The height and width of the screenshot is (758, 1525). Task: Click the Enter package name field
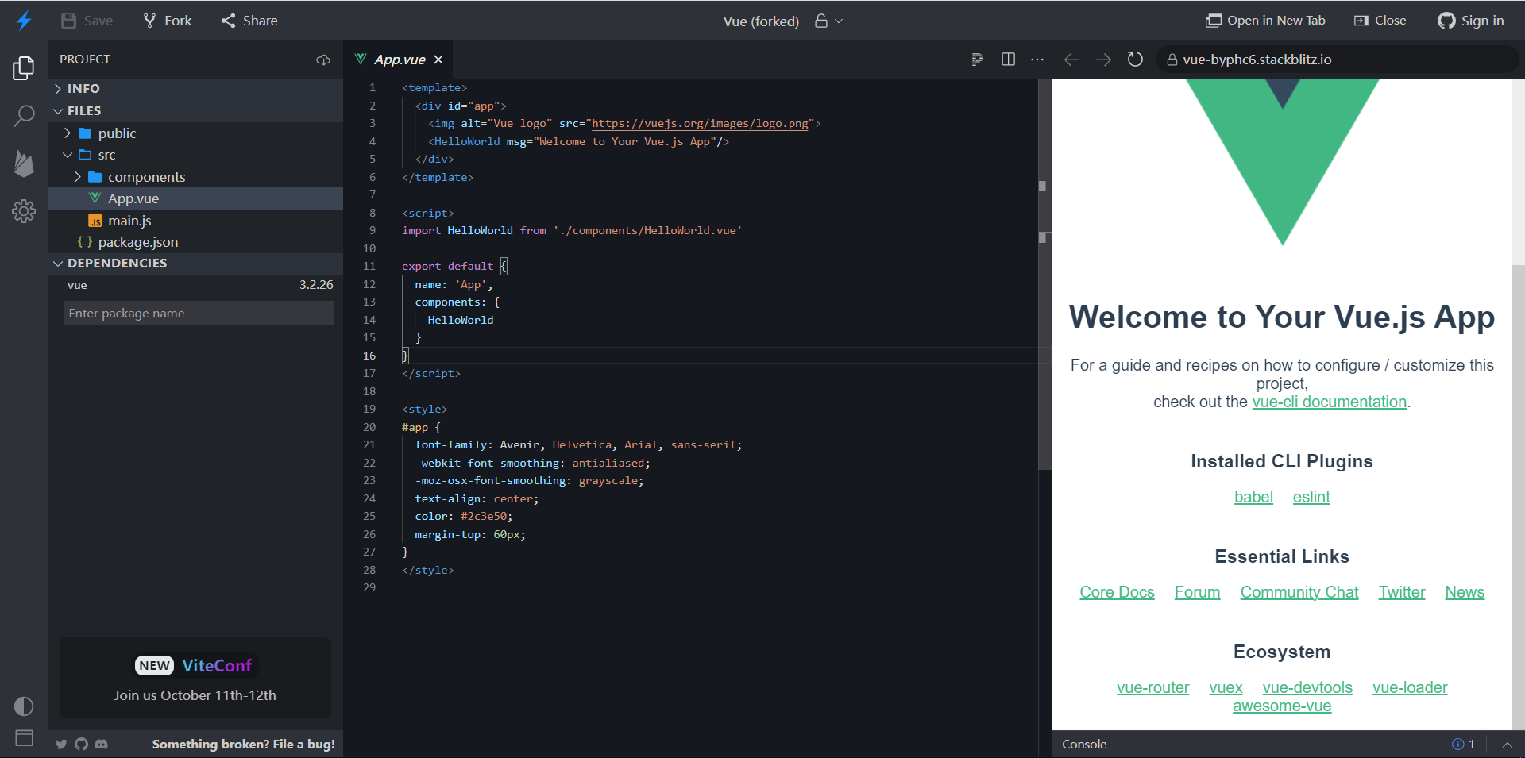click(x=199, y=314)
